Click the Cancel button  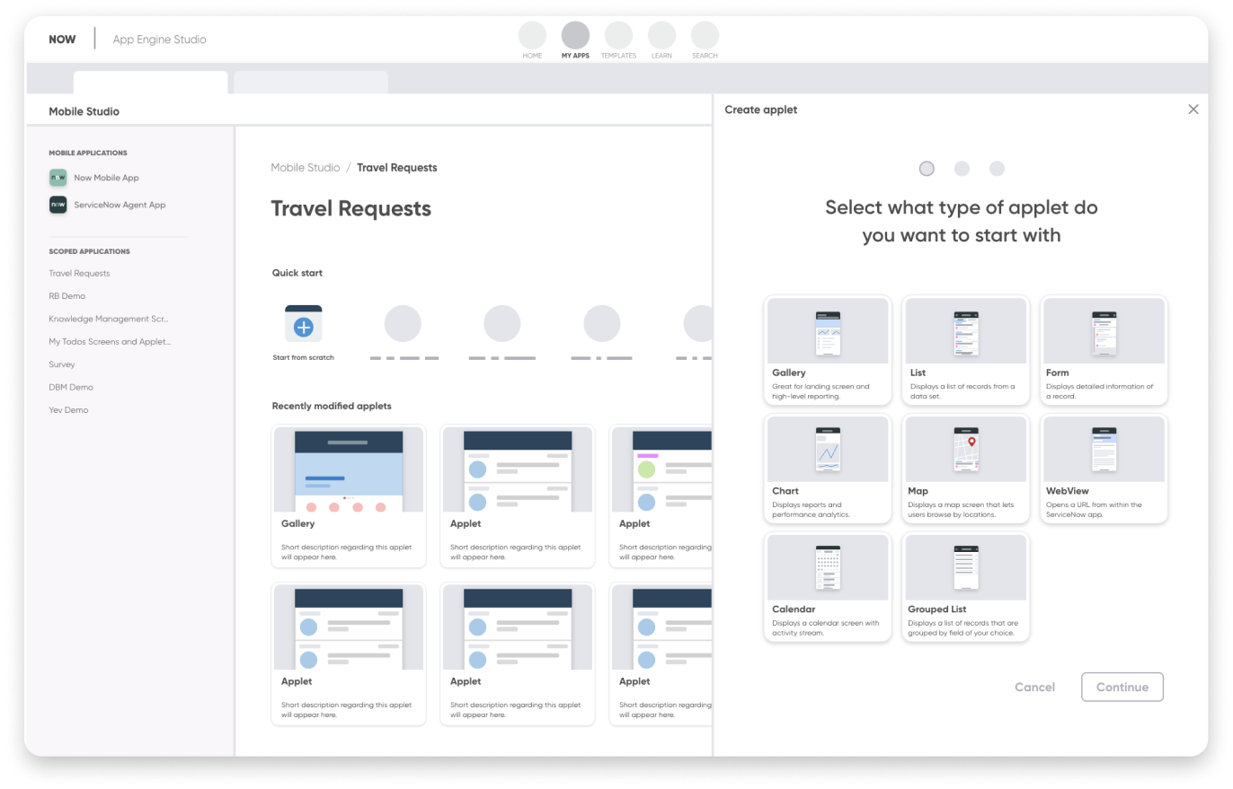1034,687
